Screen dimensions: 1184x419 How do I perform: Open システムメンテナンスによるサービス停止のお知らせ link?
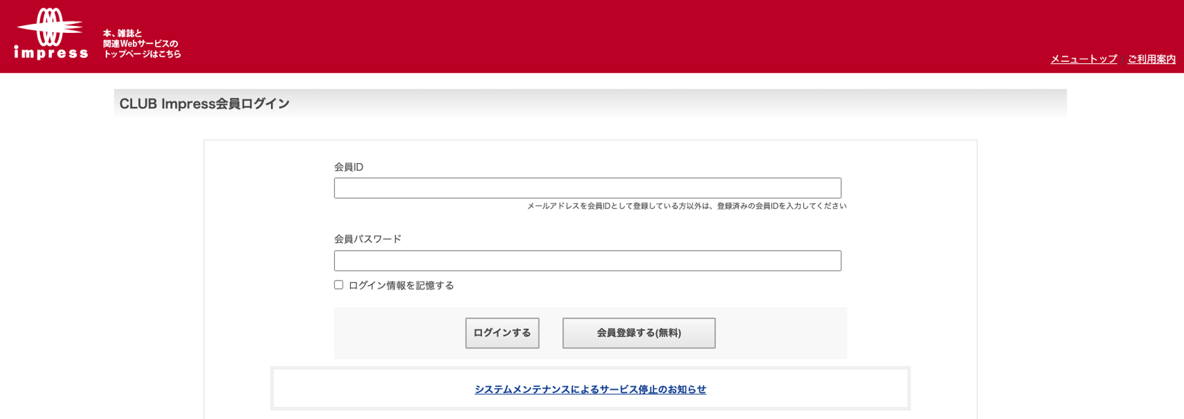pyautogui.click(x=590, y=389)
